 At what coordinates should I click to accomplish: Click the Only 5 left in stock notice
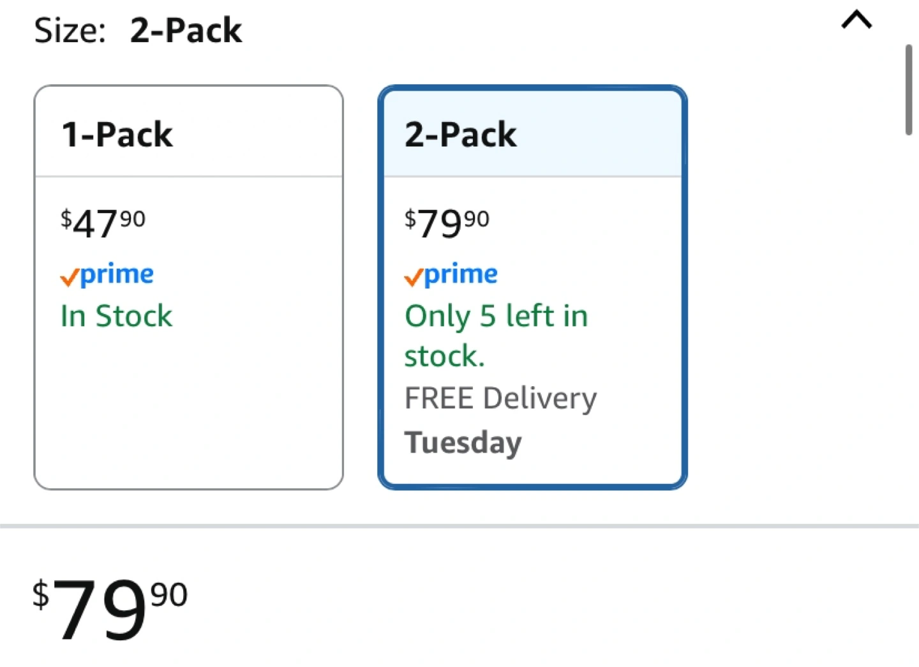point(496,317)
